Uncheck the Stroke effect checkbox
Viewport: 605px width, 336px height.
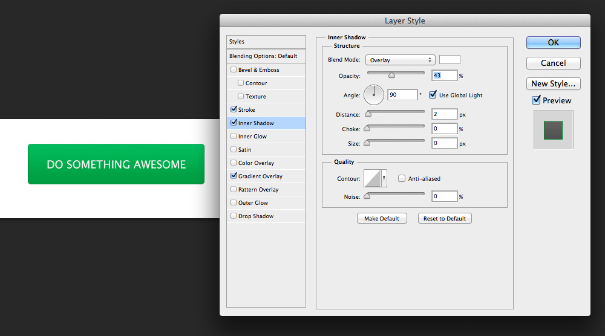point(234,110)
